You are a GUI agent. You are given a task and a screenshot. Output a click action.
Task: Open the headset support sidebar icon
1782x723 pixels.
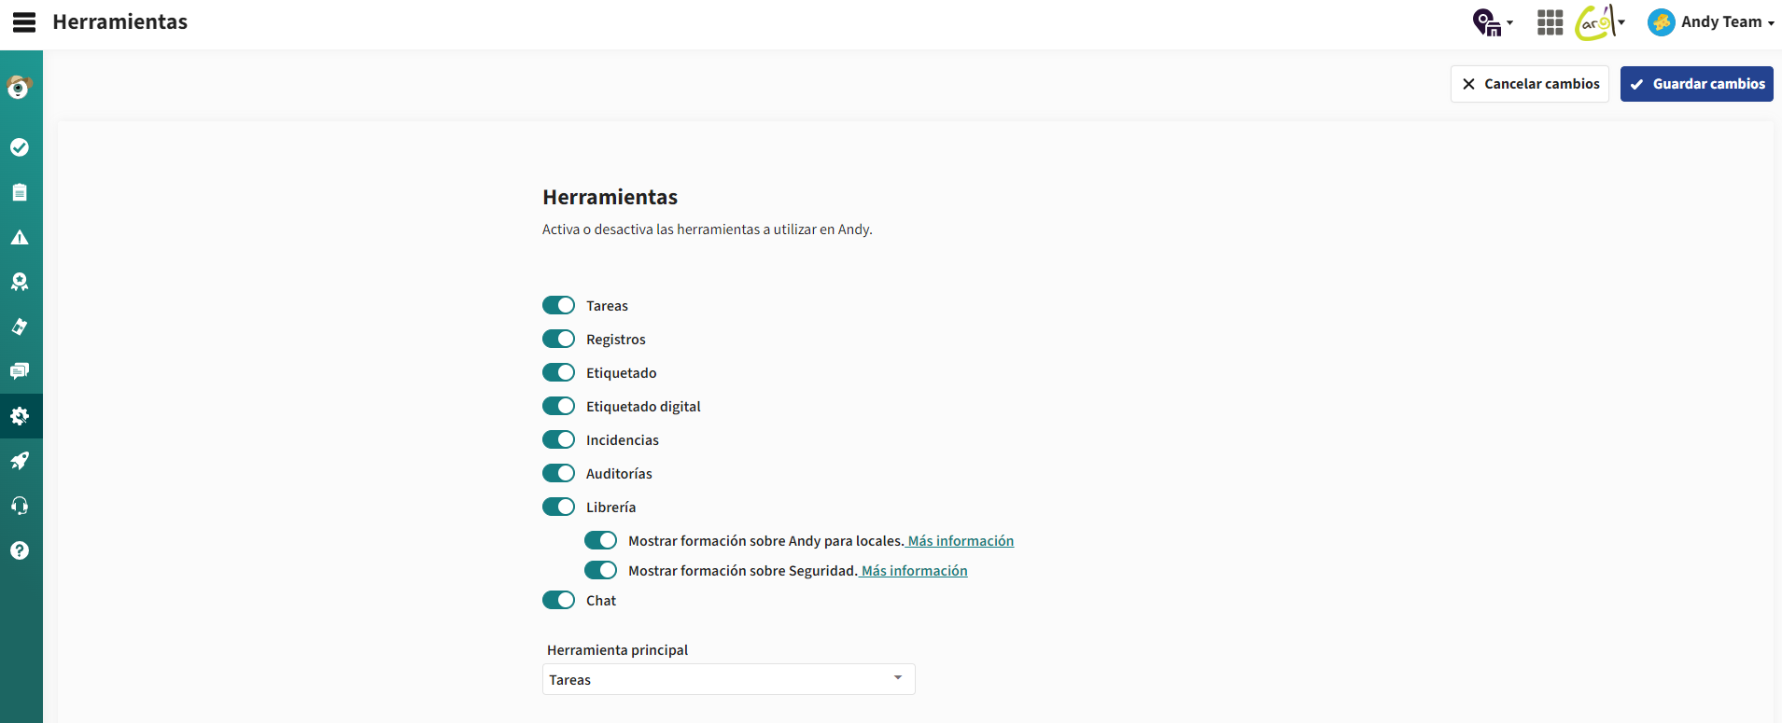[x=20, y=506]
